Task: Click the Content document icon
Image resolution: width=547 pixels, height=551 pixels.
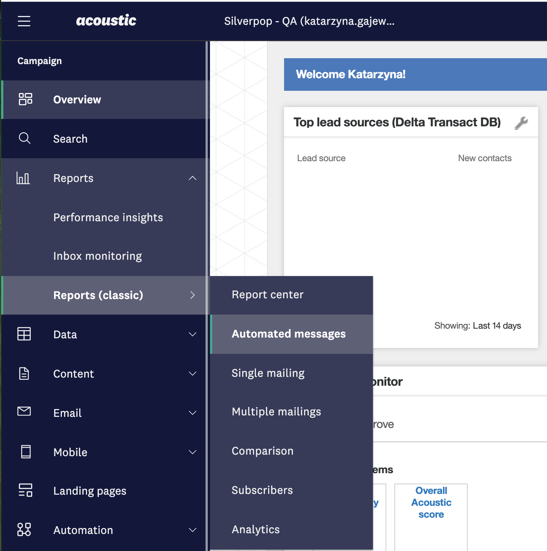Action: (24, 374)
